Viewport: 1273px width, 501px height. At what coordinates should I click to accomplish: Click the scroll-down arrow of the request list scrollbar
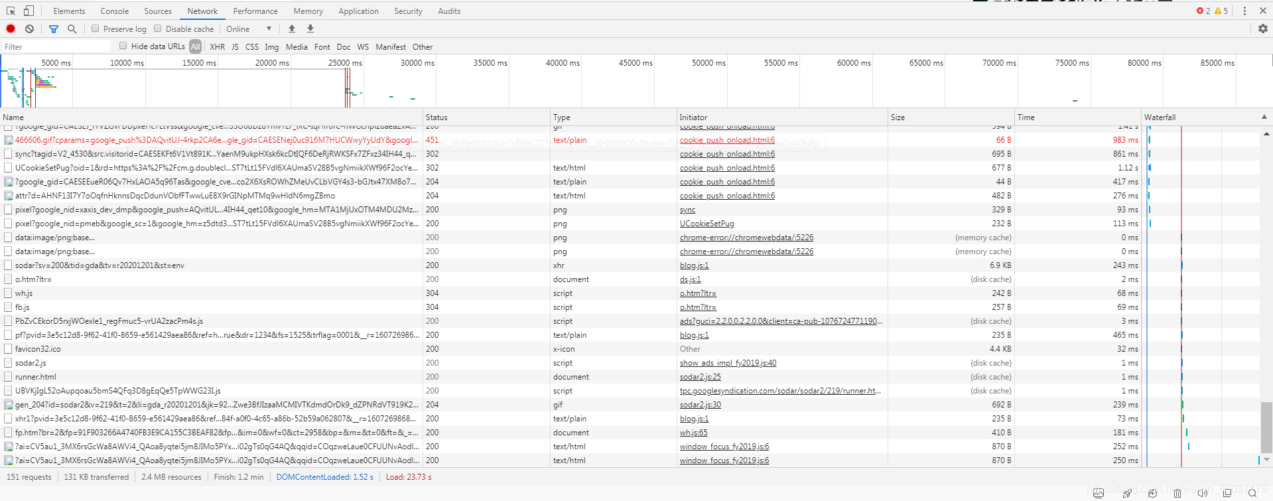pyautogui.click(x=1266, y=459)
